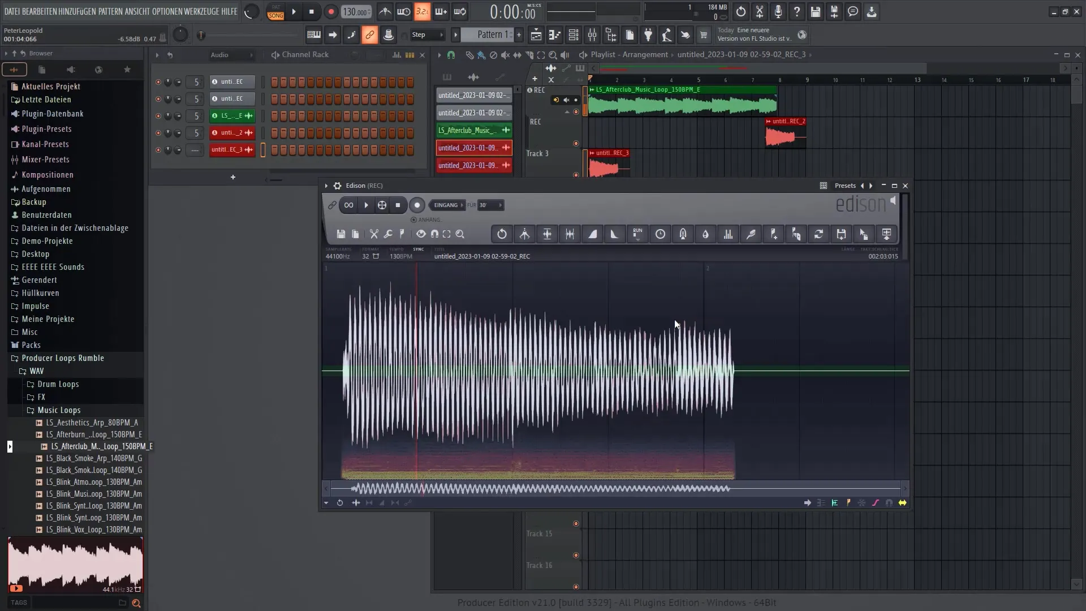Toggle Edison's record button
Viewport: 1086px width, 611px height.
[x=417, y=205]
